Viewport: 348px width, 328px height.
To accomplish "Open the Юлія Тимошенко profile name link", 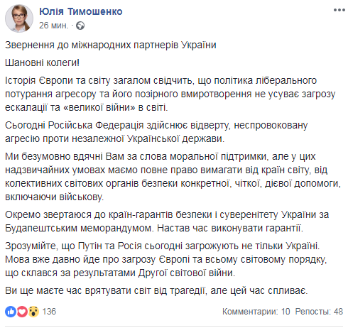I will pyautogui.click(x=81, y=11).
